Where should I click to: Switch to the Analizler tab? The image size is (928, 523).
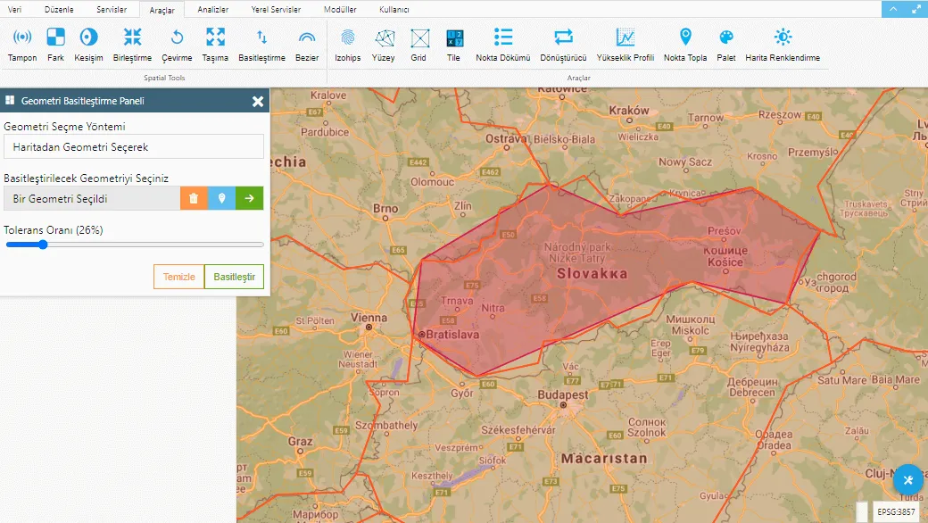point(213,10)
